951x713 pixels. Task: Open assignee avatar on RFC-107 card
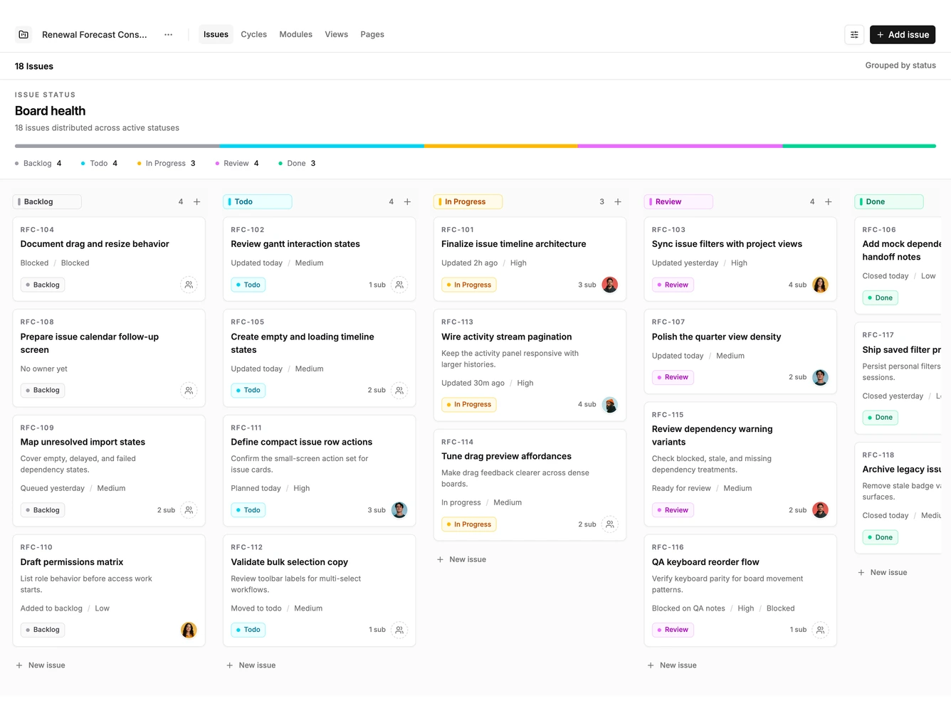(x=820, y=377)
